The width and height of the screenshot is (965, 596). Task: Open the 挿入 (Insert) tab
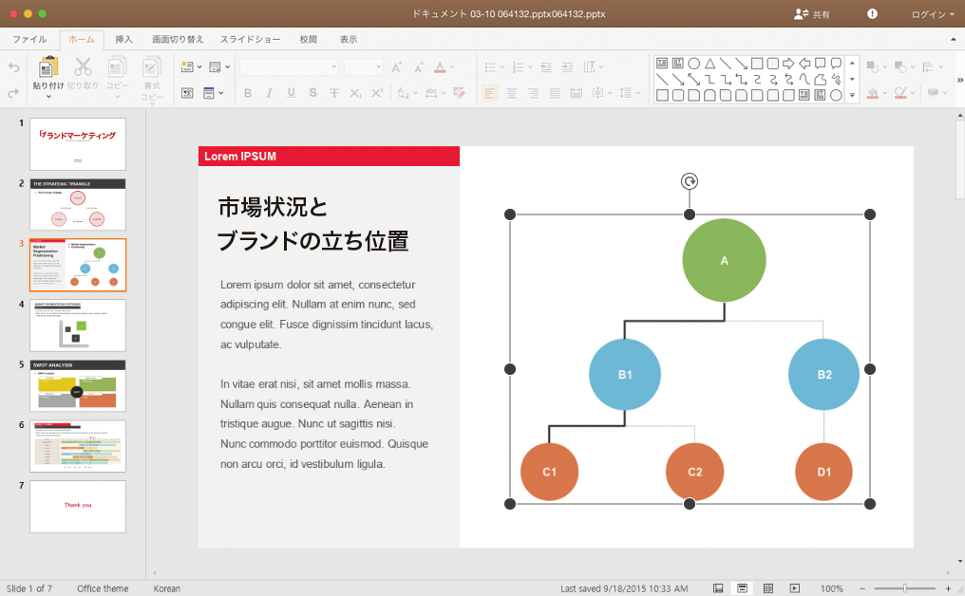coord(123,40)
